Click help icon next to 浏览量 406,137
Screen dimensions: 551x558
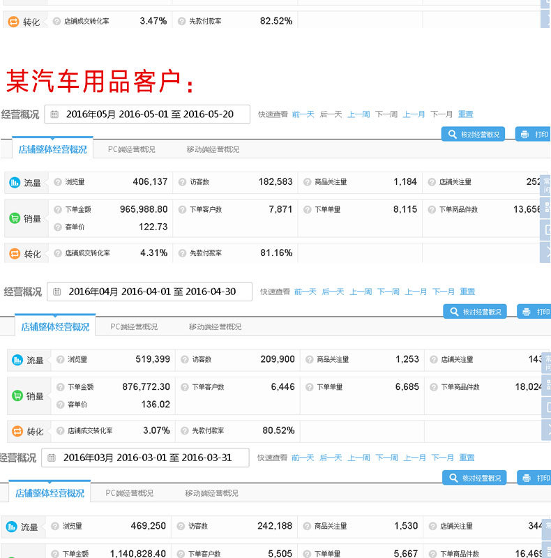point(58,182)
